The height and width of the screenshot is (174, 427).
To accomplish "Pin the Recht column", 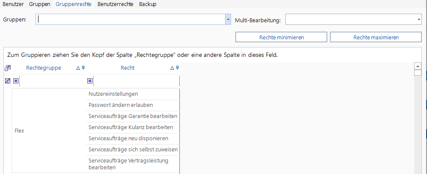I will point(178,68).
